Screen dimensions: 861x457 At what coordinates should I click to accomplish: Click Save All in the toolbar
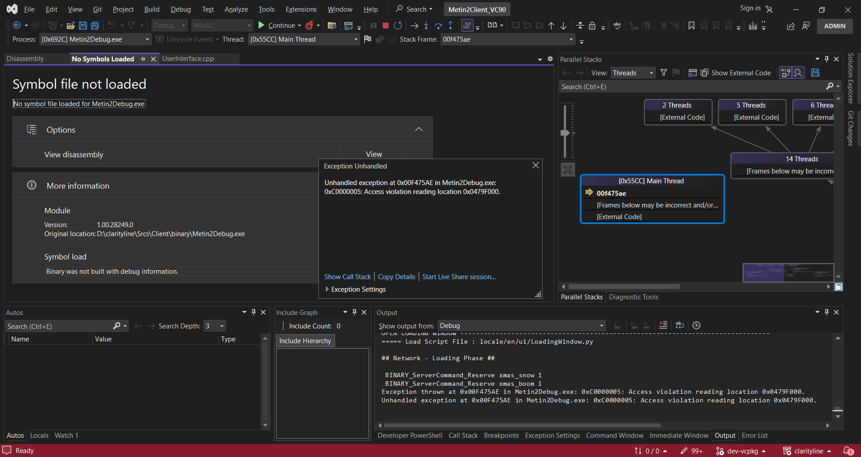point(95,26)
